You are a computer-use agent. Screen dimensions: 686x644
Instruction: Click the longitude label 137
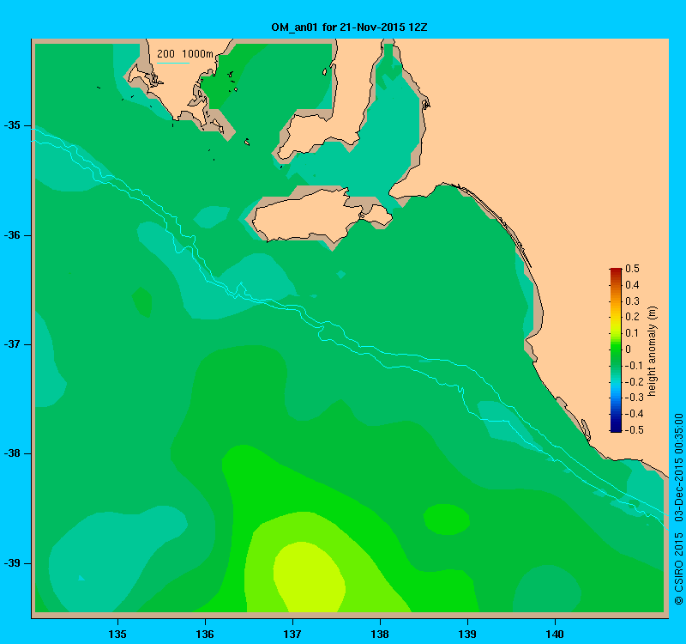coord(292,634)
